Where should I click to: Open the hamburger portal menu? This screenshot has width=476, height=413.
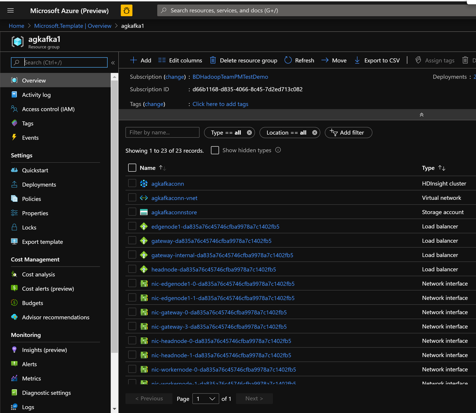pos(10,10)
